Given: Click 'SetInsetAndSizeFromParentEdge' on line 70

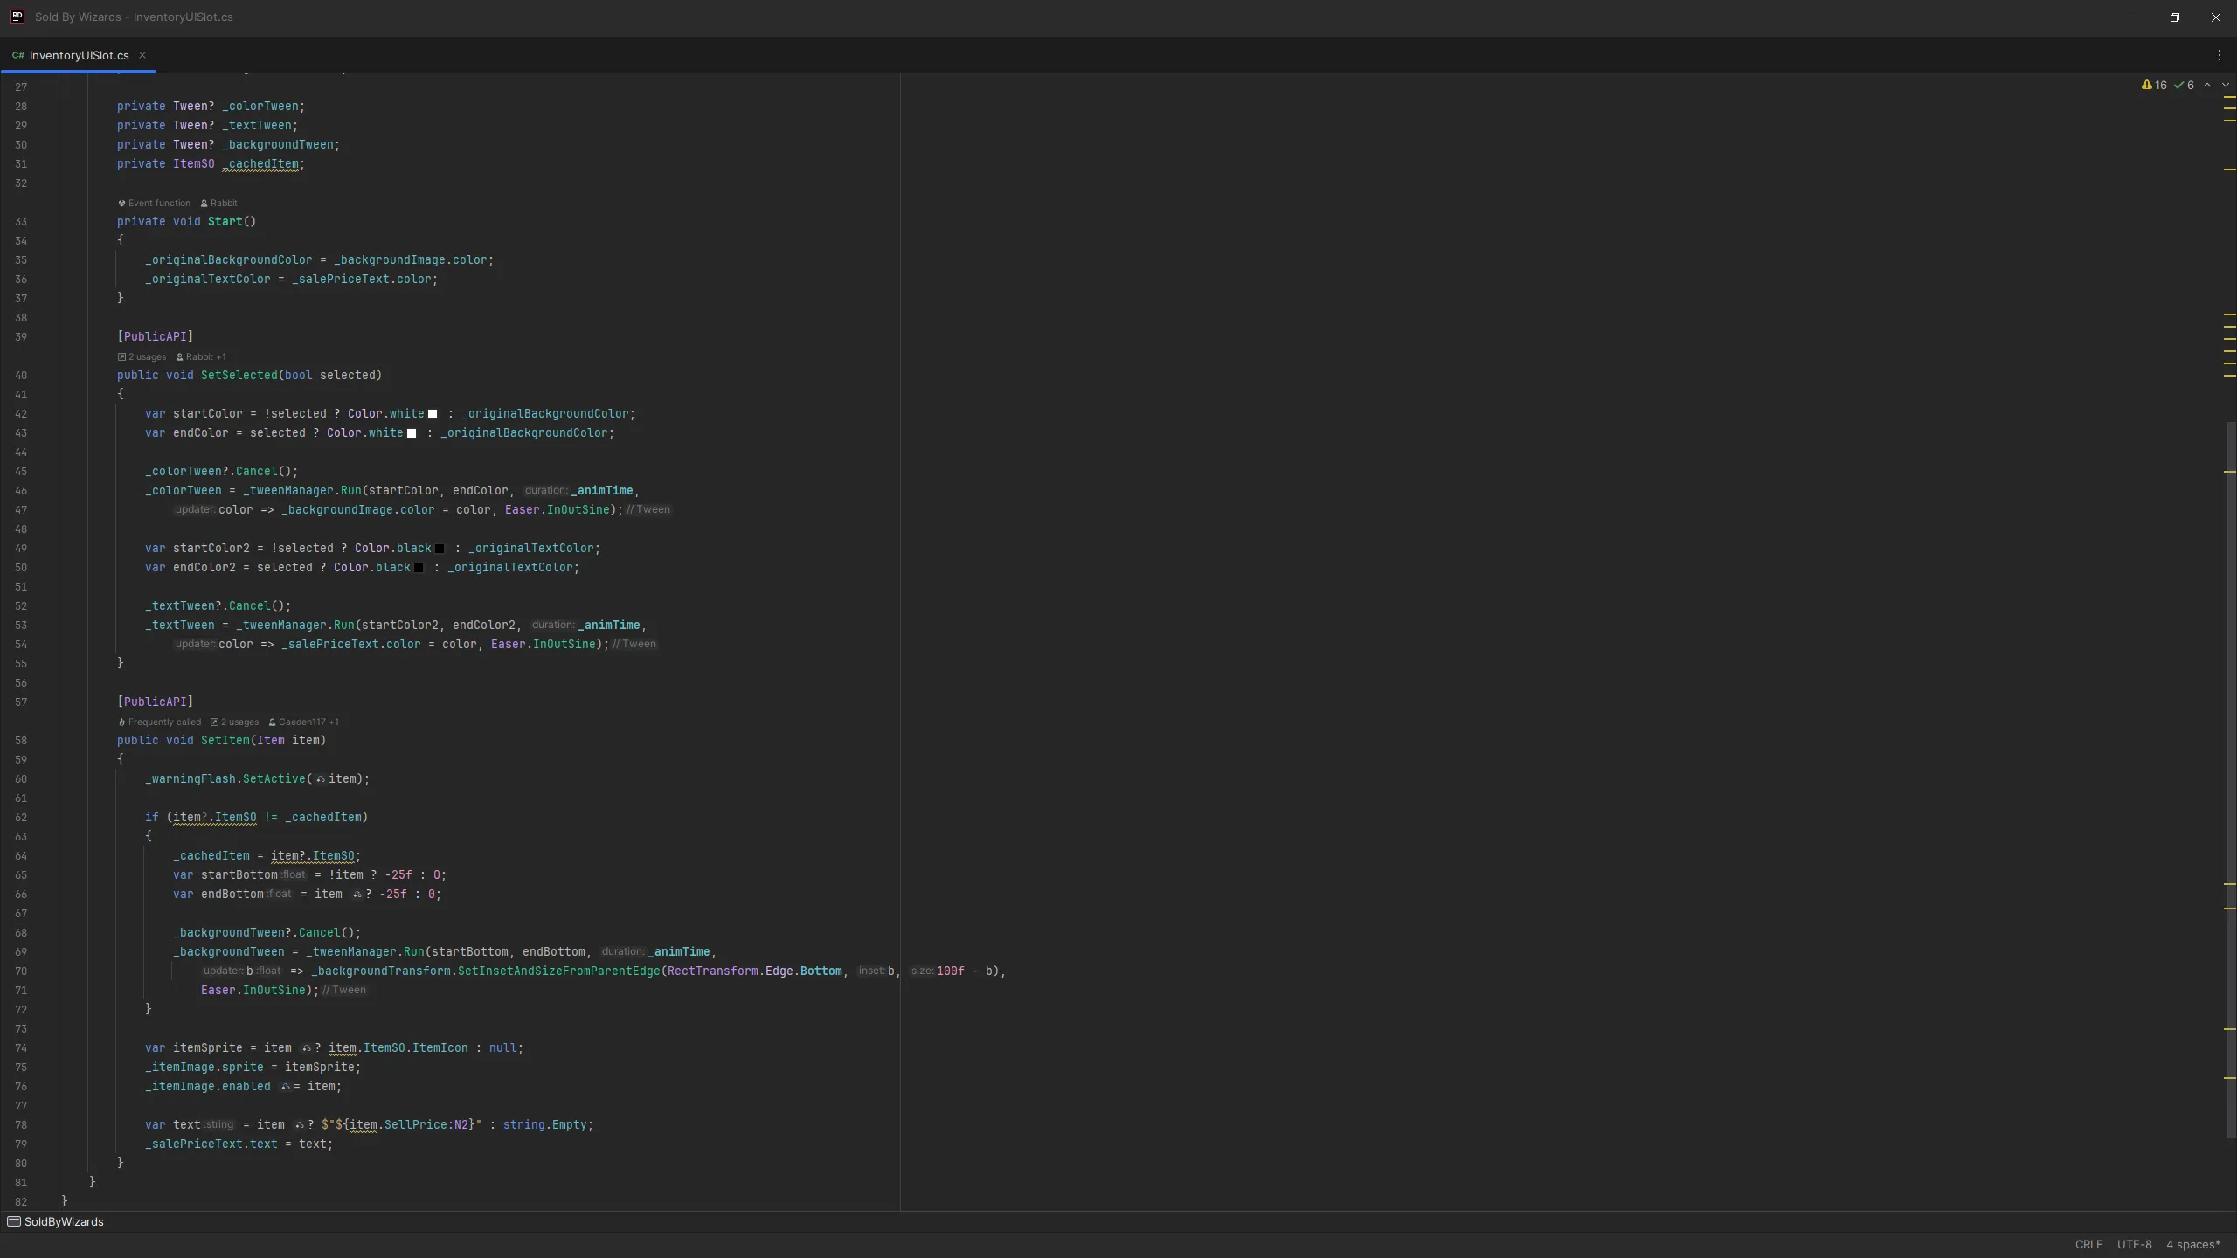Looking at the screenshot, I should (x=559, y=971).
